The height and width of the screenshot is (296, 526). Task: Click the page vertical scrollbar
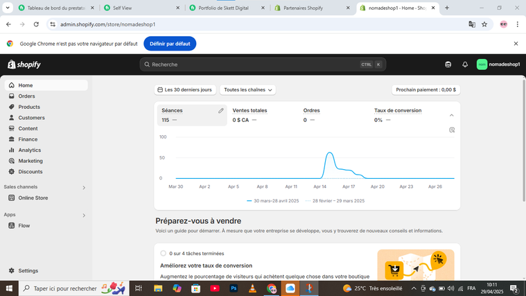(524, 140)
